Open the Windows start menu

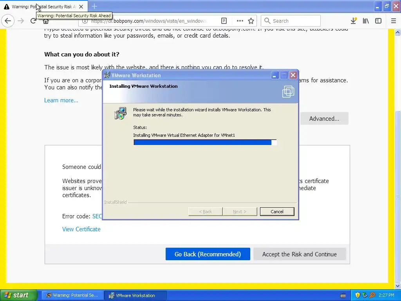pos(19,295)
